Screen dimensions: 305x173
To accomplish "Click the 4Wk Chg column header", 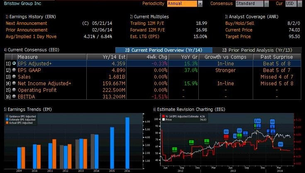I will pos(148,57).
